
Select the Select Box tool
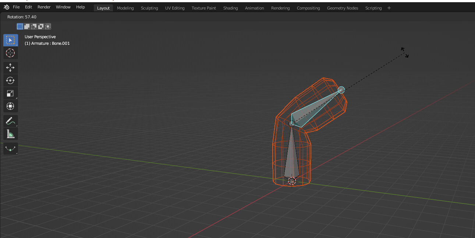tap(10, 40)
